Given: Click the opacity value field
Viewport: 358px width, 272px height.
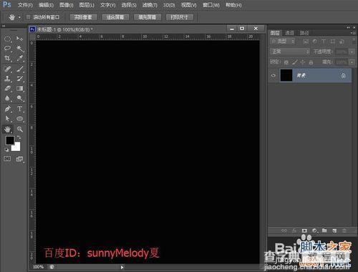Looking at the screenshot, I should pyautogui.click(x=342, y=52).
